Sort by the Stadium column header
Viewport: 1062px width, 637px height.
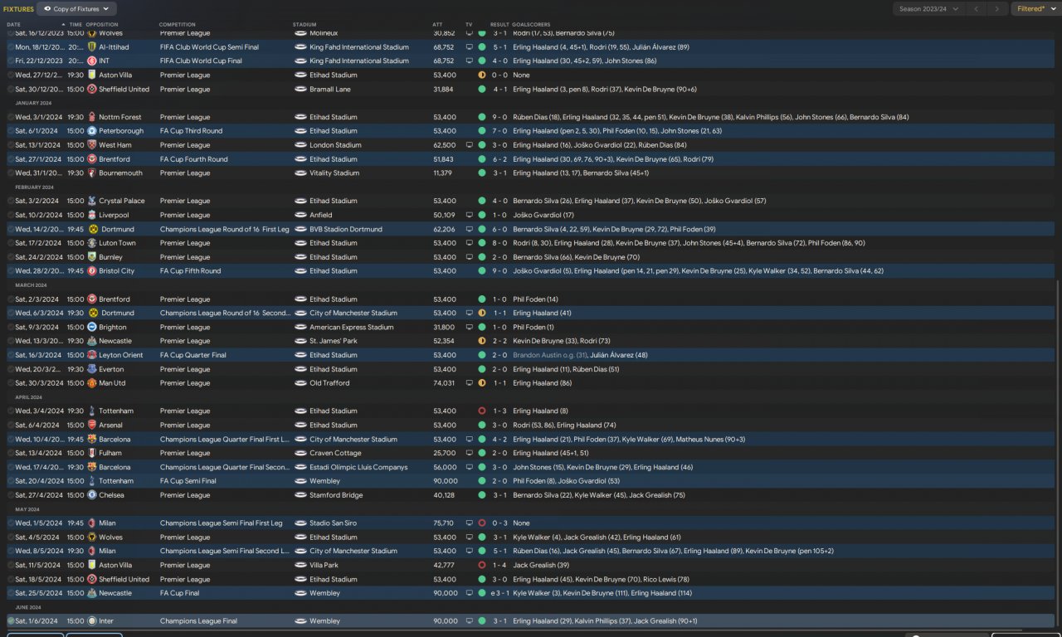coord(304,24)
